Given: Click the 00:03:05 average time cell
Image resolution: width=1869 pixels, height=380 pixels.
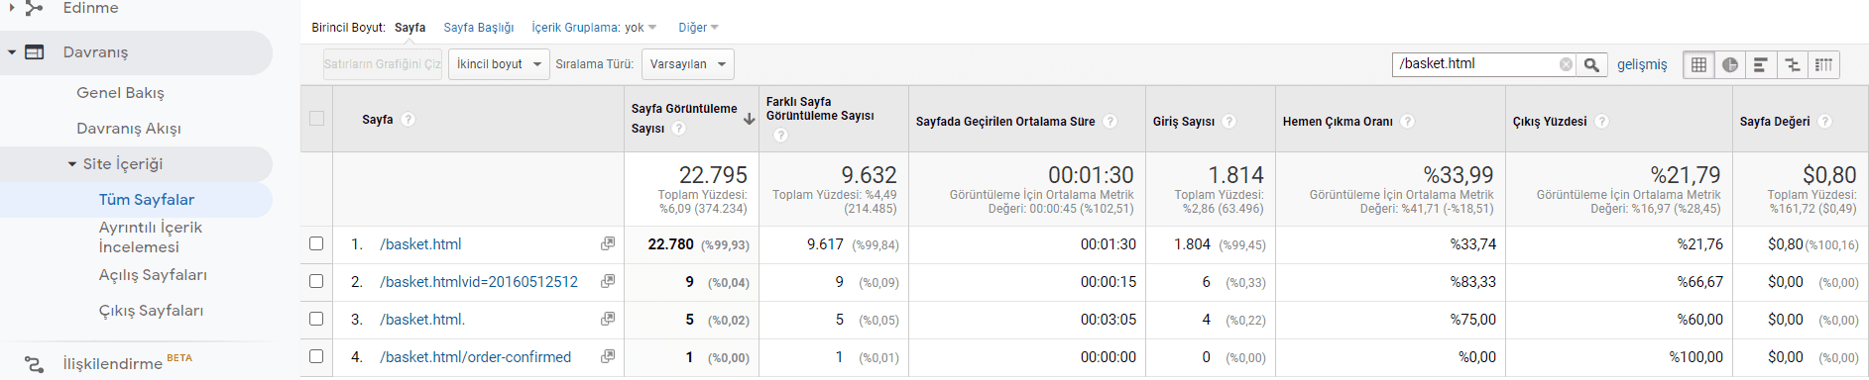Looking at the screenshot, I should pos(1109,319).
